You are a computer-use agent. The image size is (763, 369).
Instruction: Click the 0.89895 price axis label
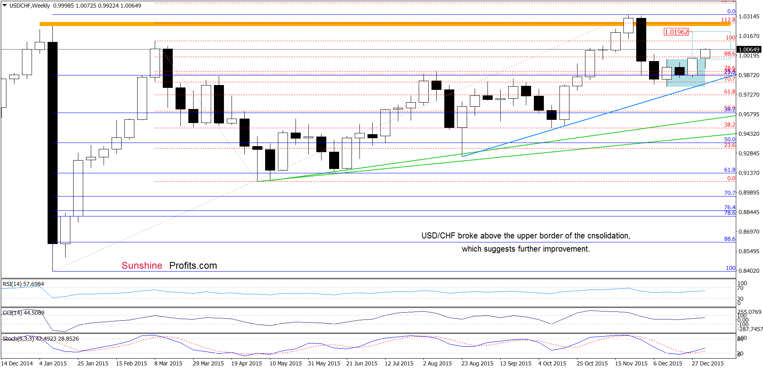pyautogui.click(x=749, y=192)
